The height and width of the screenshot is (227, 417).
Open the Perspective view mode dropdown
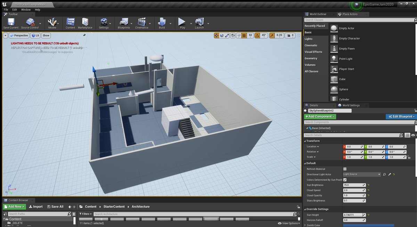click(x=19, y=35)
